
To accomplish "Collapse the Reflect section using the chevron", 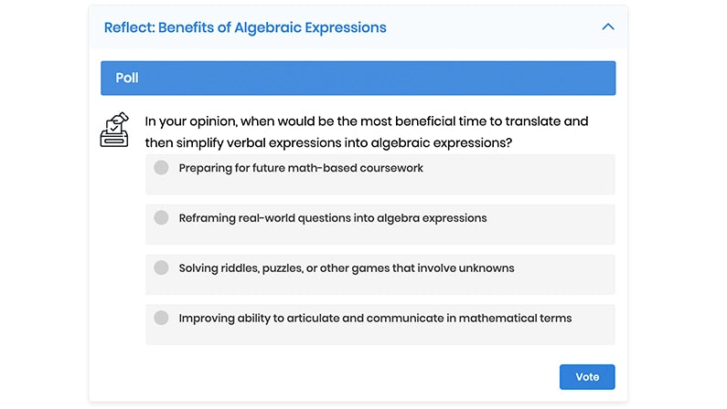I will point(608,27).
